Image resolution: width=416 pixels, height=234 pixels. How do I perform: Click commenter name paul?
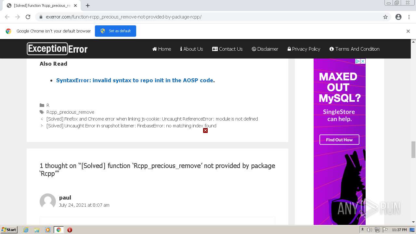tap(65, 198)
